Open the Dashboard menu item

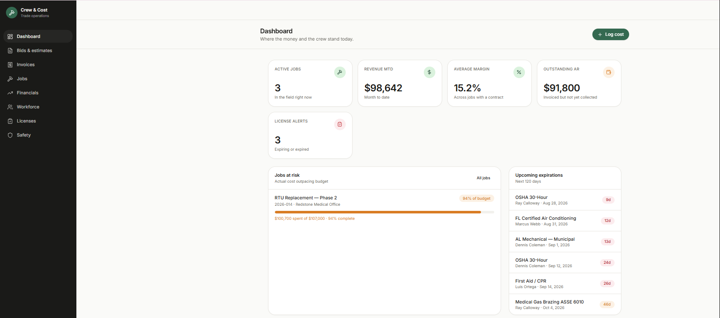(x=38, y=36)
